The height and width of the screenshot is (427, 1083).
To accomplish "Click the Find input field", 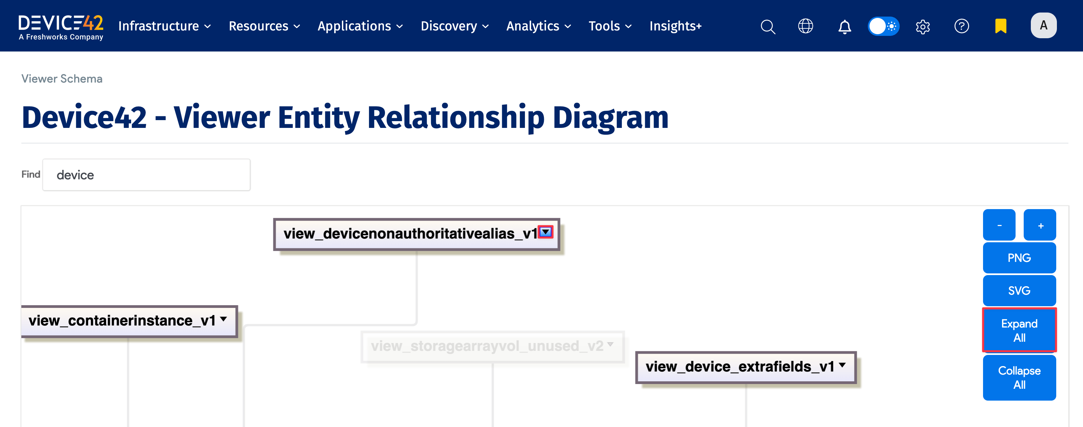I will tap(146, 175).
